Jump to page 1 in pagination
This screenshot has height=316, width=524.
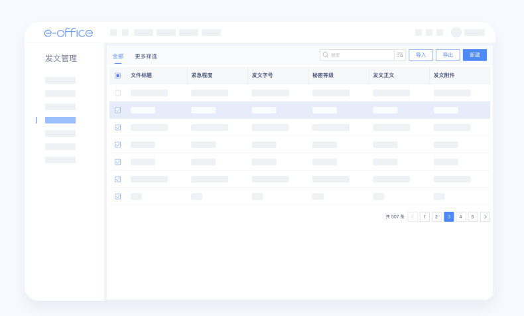[x=425, y=216]
